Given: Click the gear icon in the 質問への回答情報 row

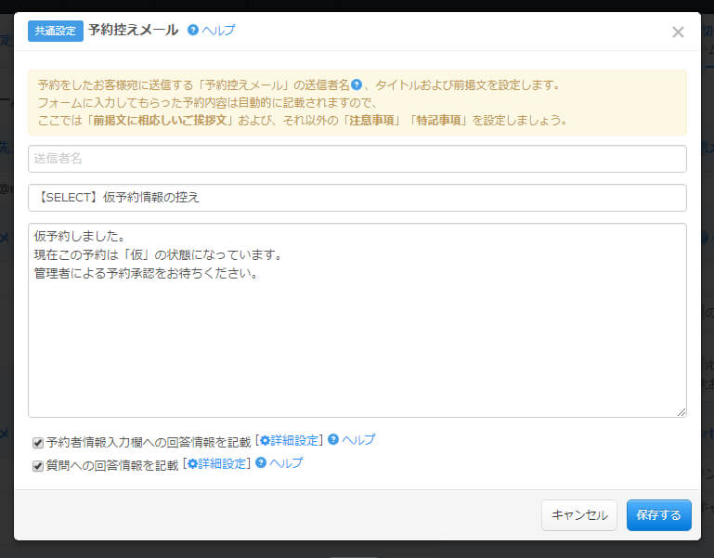Looking at the screenshot, I should [x=192, y=463].
